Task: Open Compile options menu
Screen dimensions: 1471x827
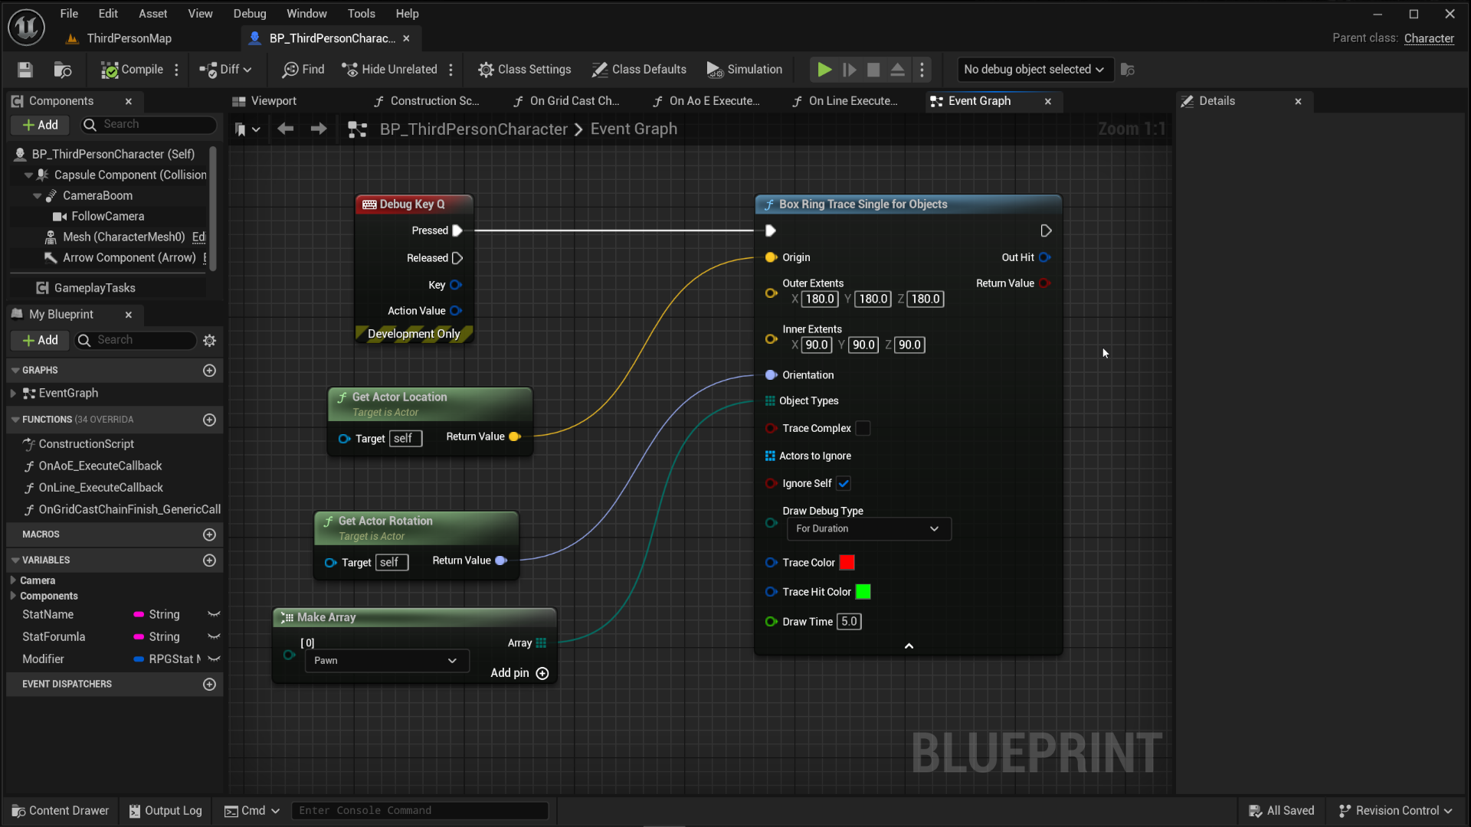Action: coord(176,70)
